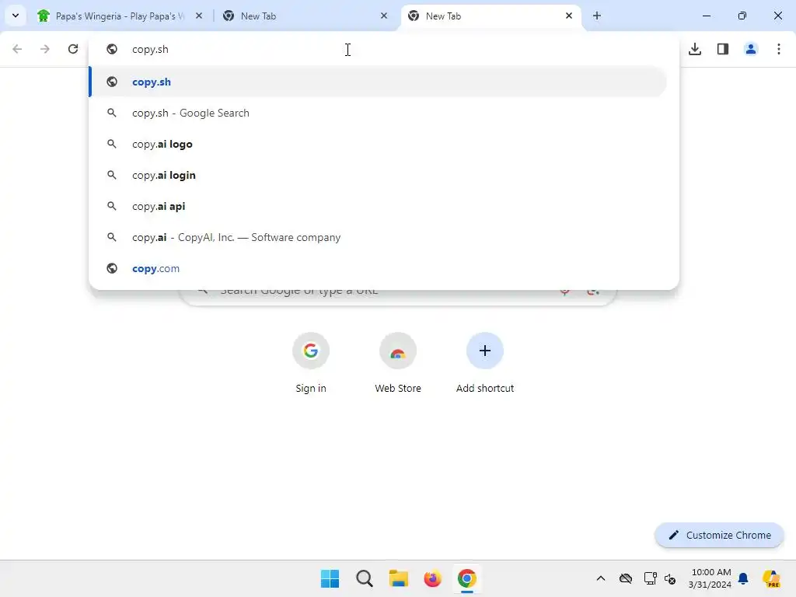This screenshot has width=796, height=597.
Task: Open Chrome's three-dot menu
Action: [x=779, y=49]
